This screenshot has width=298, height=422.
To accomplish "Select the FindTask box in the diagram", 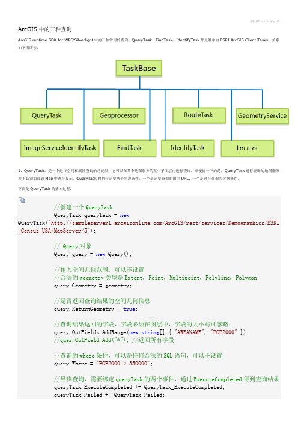I will point(130,148).
